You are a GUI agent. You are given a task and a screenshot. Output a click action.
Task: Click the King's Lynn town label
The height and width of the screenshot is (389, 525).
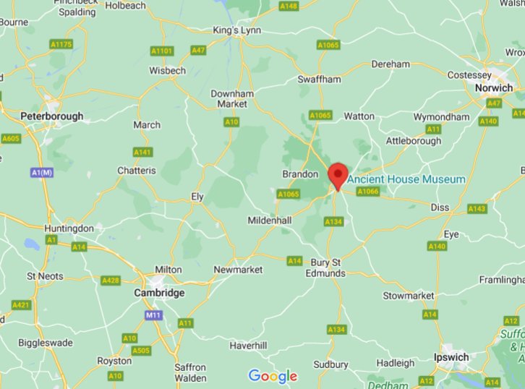[x=237, y=30]
